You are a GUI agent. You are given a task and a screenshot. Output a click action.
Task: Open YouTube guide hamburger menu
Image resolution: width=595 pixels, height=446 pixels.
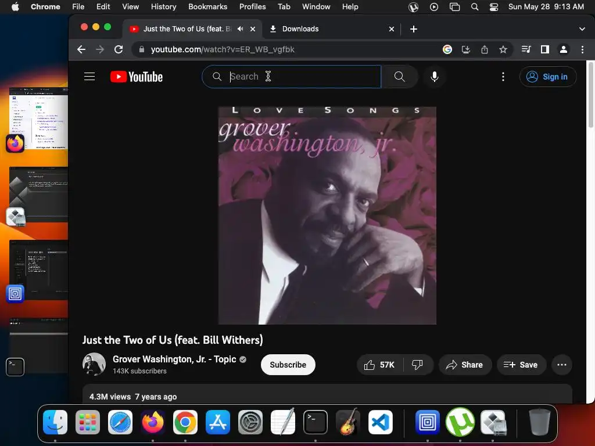(89, 77)
